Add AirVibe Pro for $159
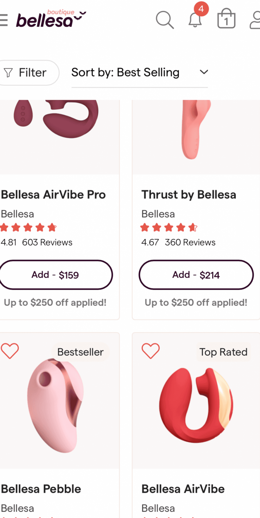Image resolution: width=260 pixels, height=518 pixels. point(55,275)
